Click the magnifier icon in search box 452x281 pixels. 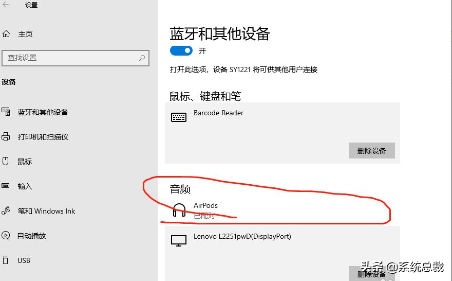[x=142, y=58]
